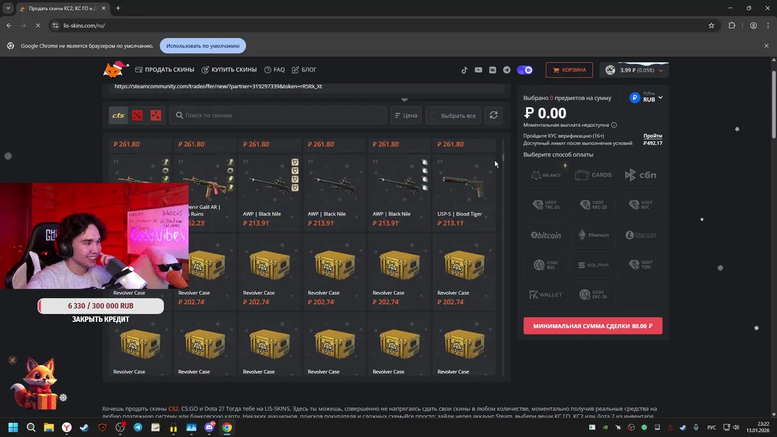
Task: Choose Litecoin payment method
Action: coord(640,235)
